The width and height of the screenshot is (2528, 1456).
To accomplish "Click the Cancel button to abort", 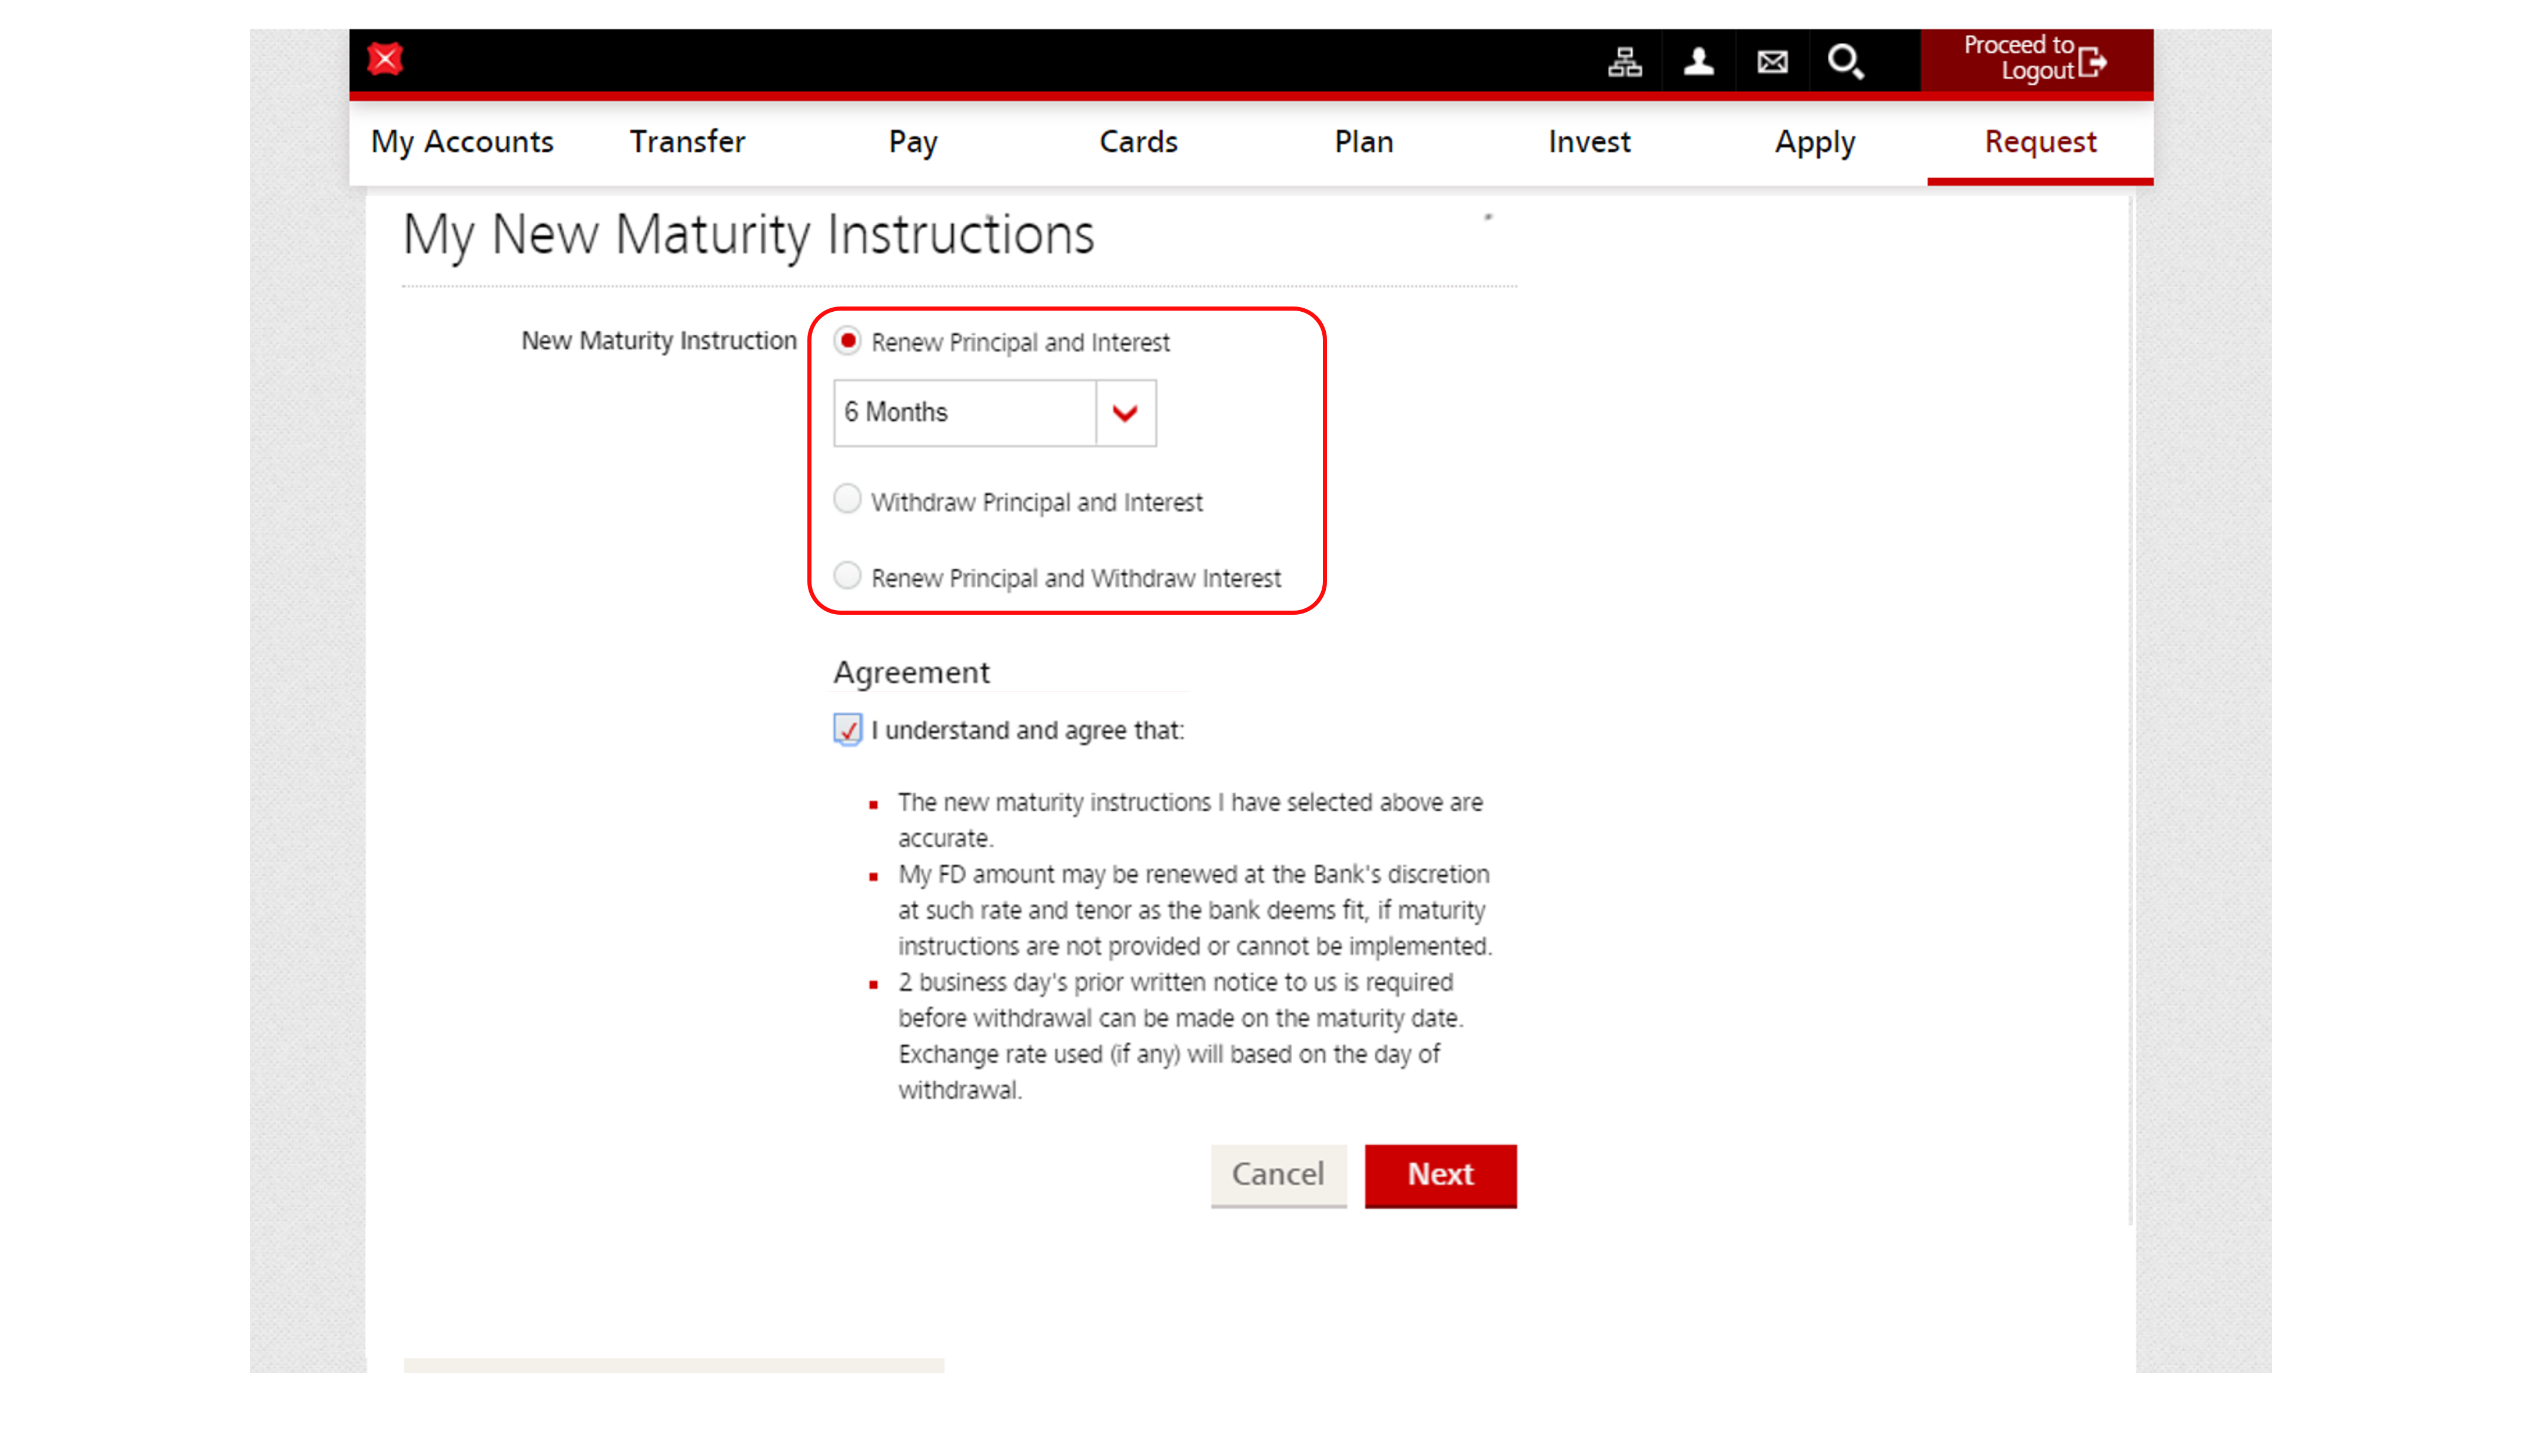I will 1276,1173.
